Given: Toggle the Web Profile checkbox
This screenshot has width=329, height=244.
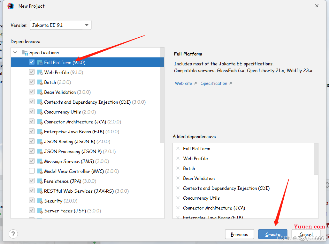Looking at the screenshot, I should point(32,72).
